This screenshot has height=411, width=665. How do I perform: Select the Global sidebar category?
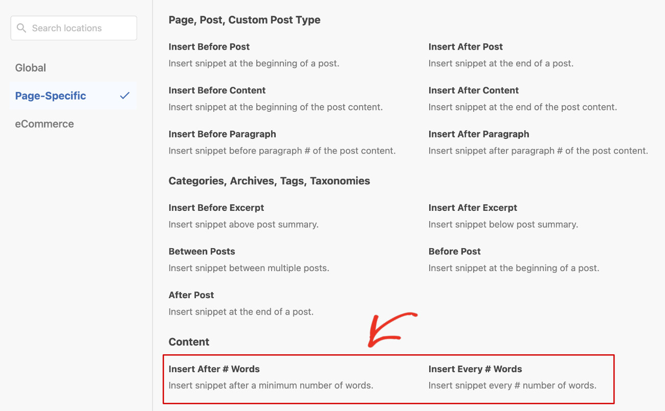31,67
